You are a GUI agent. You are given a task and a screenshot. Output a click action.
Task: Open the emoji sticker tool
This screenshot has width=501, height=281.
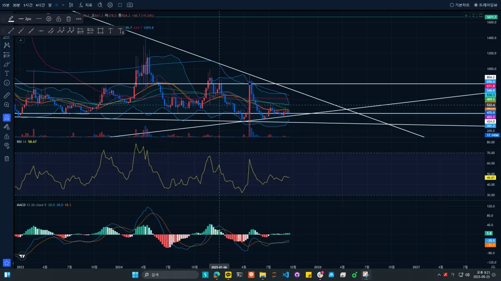point(7,83)
